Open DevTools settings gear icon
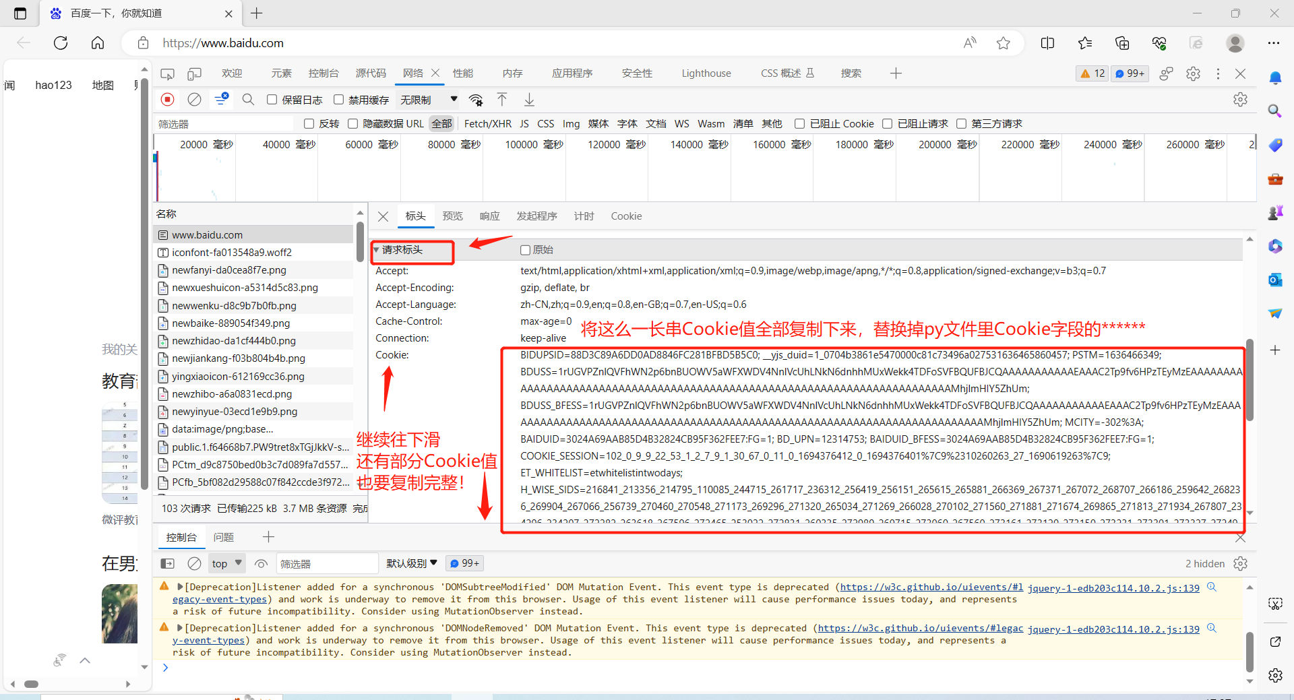The image size is (1294, 700). click(1193, 73)
